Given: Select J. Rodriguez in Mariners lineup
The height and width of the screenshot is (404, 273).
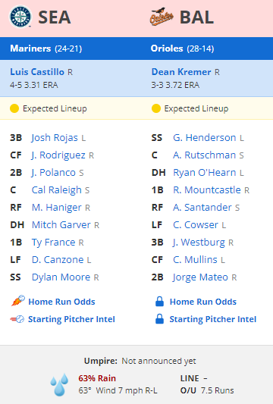Looking at the screenshot, I should pyautogui.click(x=58, y=155).
